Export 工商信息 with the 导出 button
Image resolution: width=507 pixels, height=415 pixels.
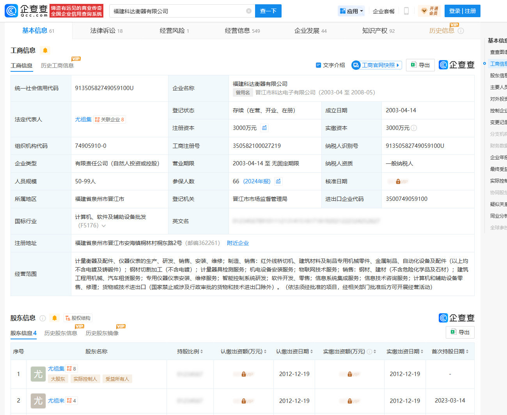[420, 65]
